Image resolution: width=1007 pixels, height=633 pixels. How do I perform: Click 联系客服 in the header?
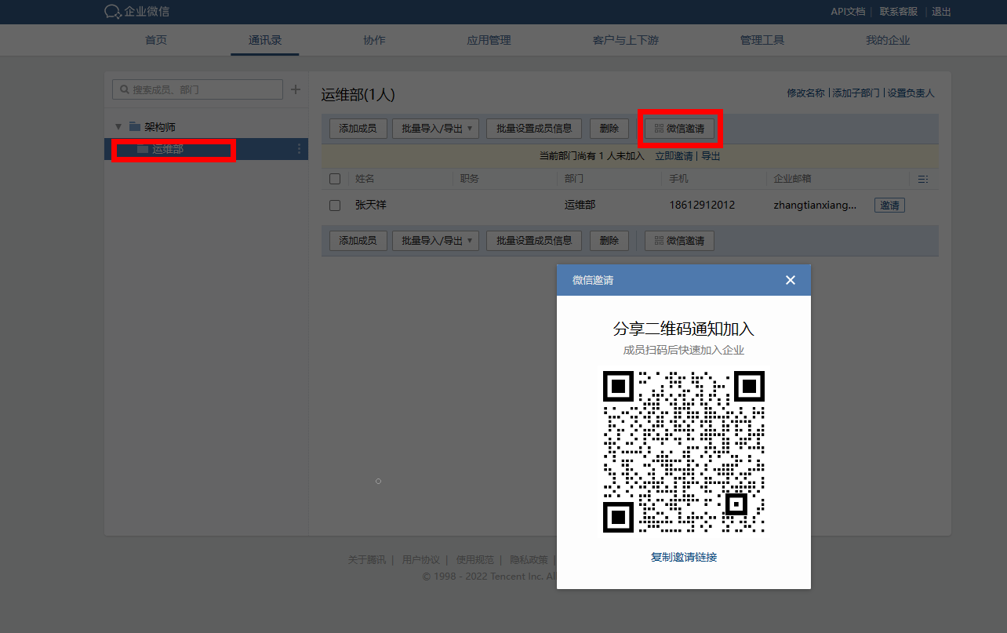(899, 12)
